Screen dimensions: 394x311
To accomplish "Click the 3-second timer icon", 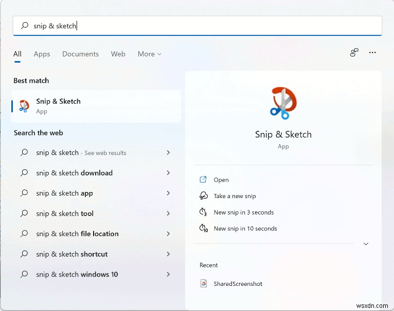I will tap(203, 212).
